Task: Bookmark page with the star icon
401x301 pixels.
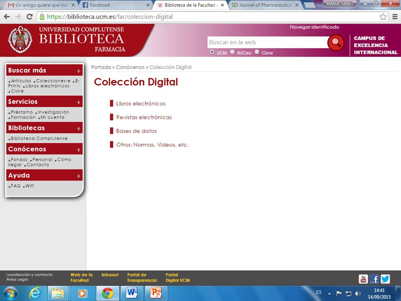Action: click(x=383, y=17)
